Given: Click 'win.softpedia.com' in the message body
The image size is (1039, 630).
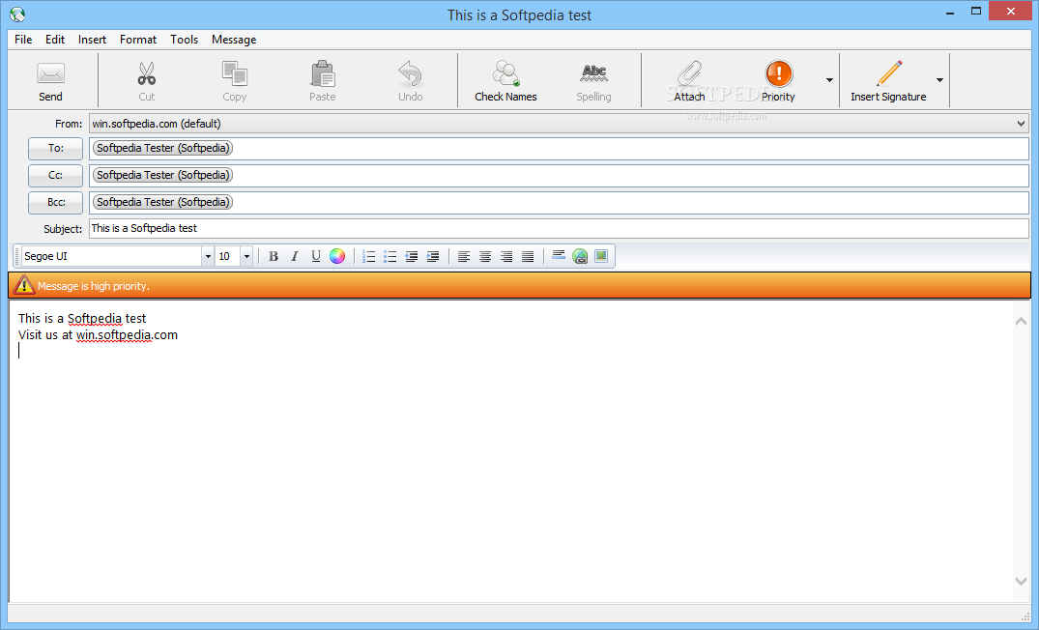Looking at the screenshot, I should (127, 335).
